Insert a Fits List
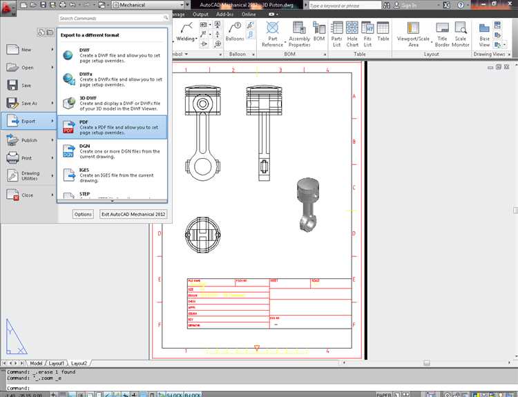The width and height of the screenshot is (518, 397). [x=367, y=34]
